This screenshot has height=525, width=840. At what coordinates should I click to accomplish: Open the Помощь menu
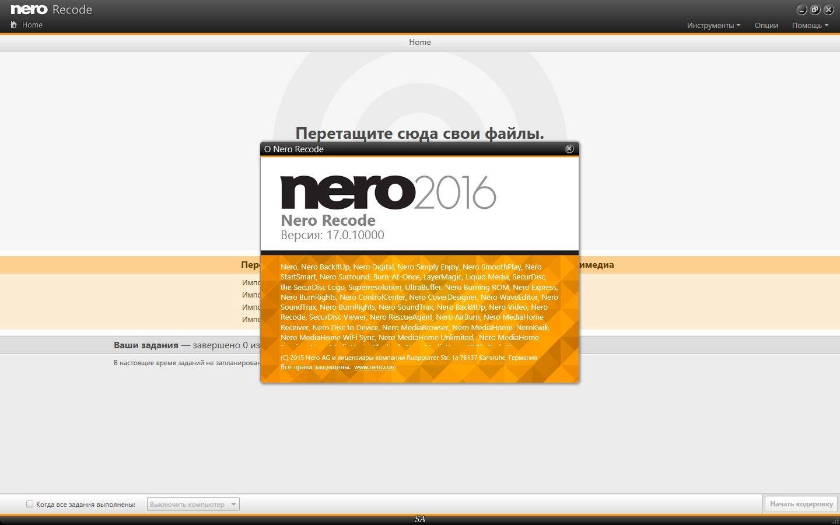(810, 25)
